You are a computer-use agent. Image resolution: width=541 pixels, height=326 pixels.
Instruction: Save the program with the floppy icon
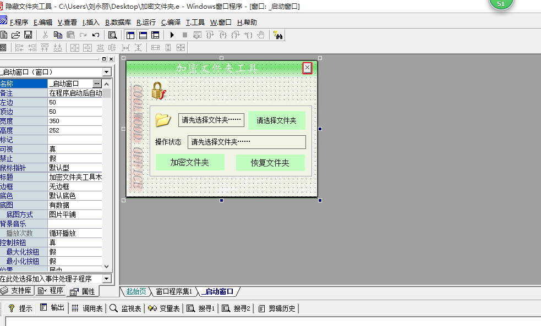coord(28,35)
